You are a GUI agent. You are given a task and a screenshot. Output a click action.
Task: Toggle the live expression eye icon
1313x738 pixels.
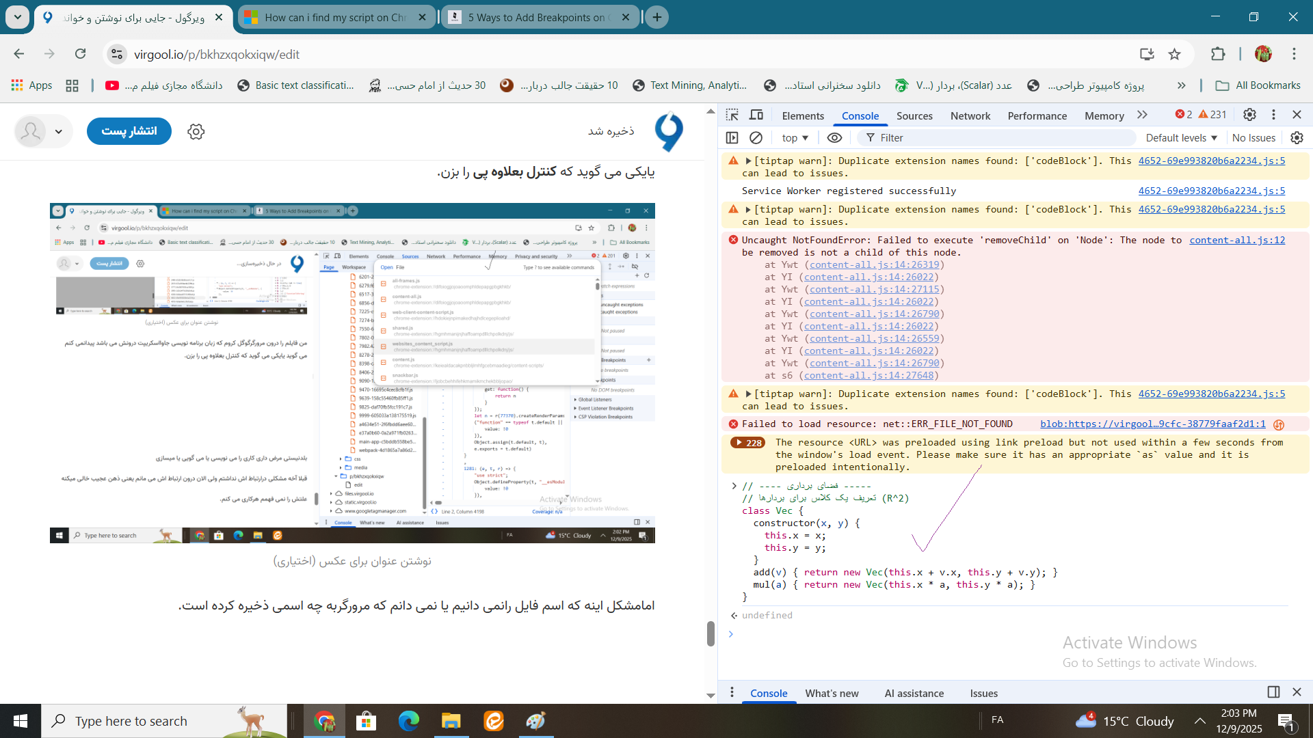tap(834, 137)
